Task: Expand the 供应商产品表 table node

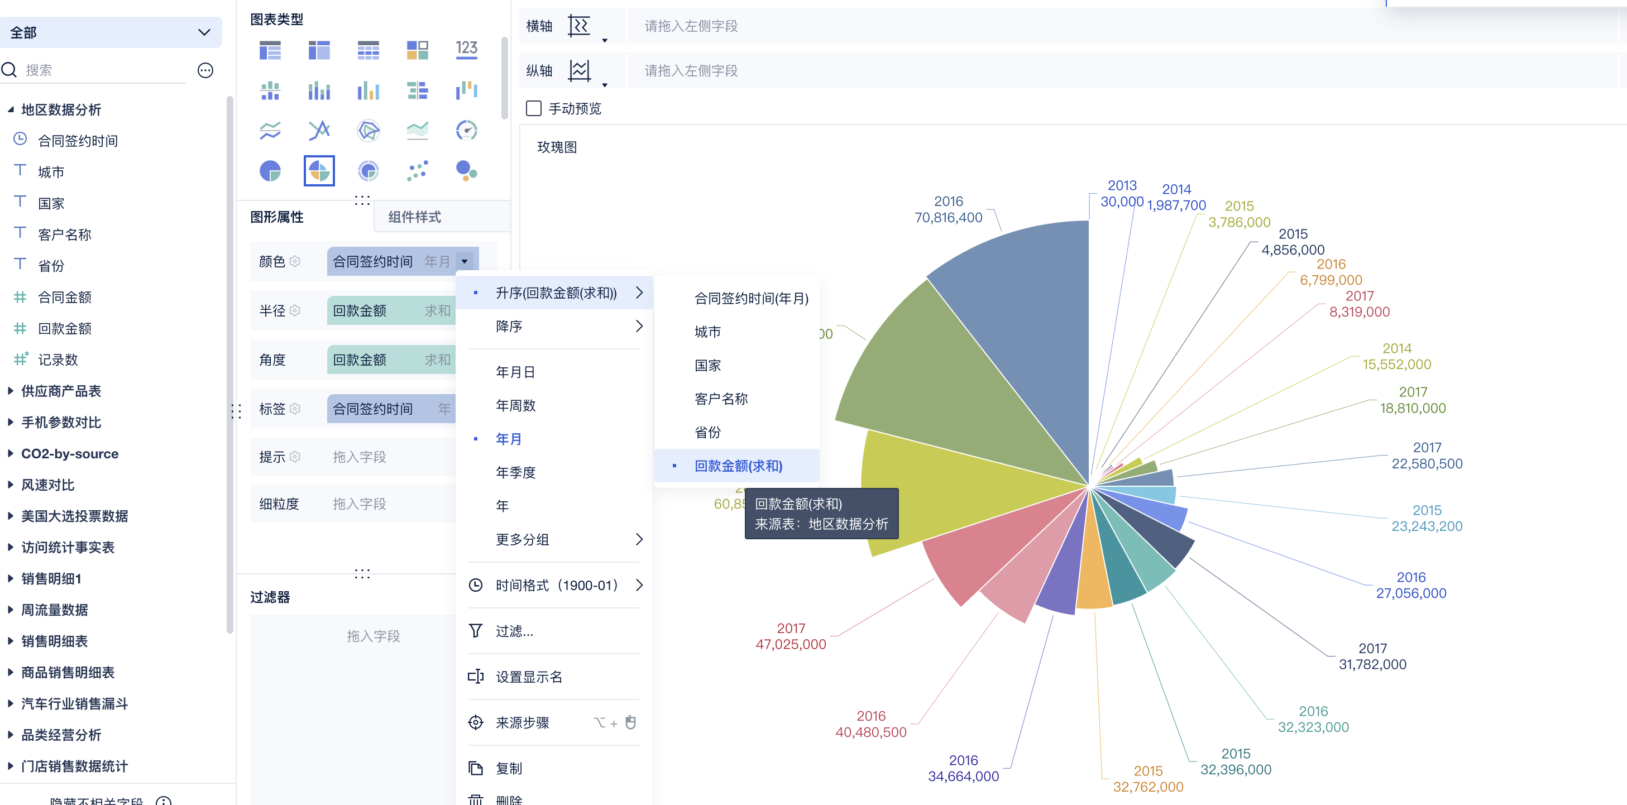Action: tap(11, 391)
